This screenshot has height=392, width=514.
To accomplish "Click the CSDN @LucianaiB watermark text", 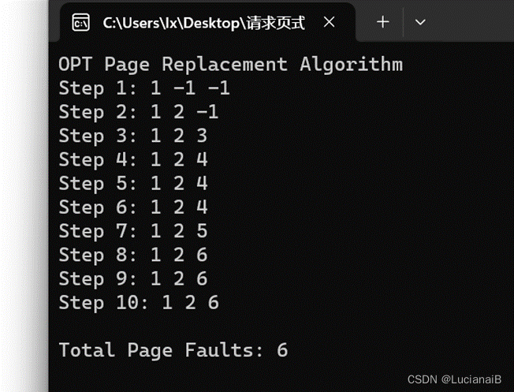I will pos(454,379).
